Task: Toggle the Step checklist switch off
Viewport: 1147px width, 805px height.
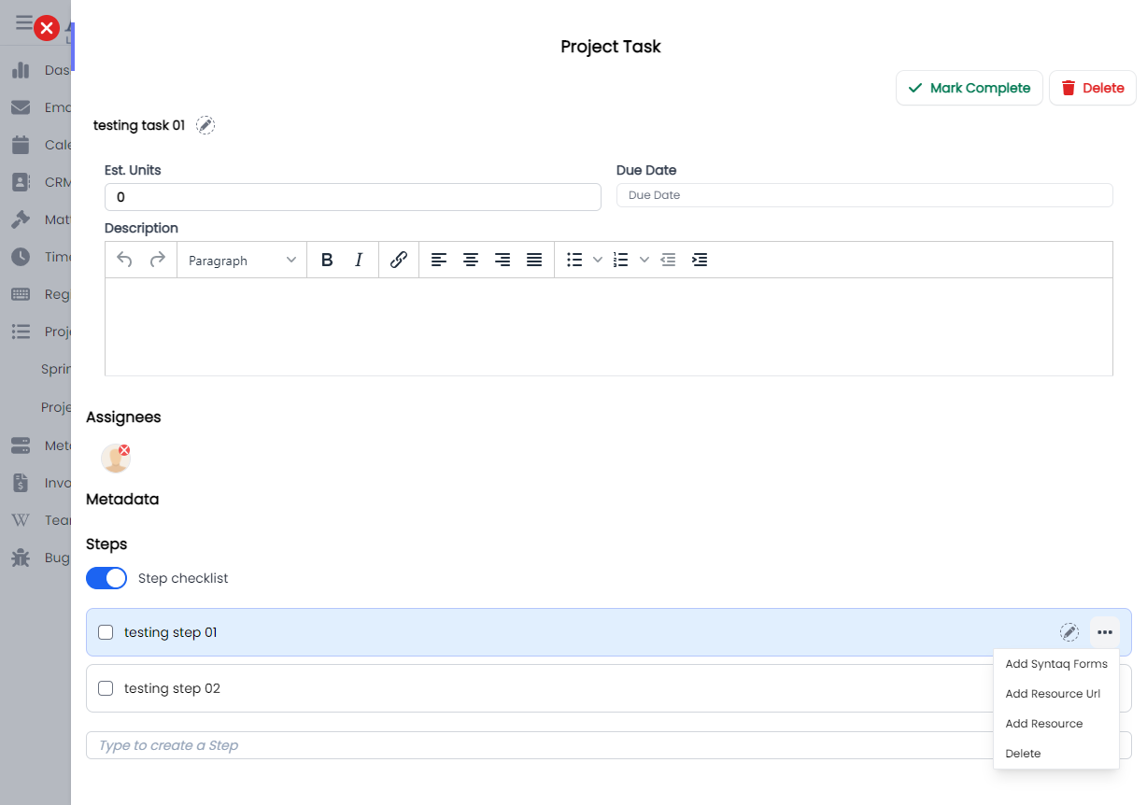Action: click(106, 578)
